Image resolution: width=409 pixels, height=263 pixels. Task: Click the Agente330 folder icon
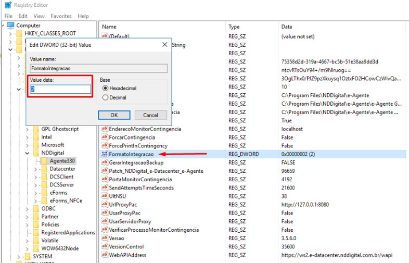tap(45, 161)
